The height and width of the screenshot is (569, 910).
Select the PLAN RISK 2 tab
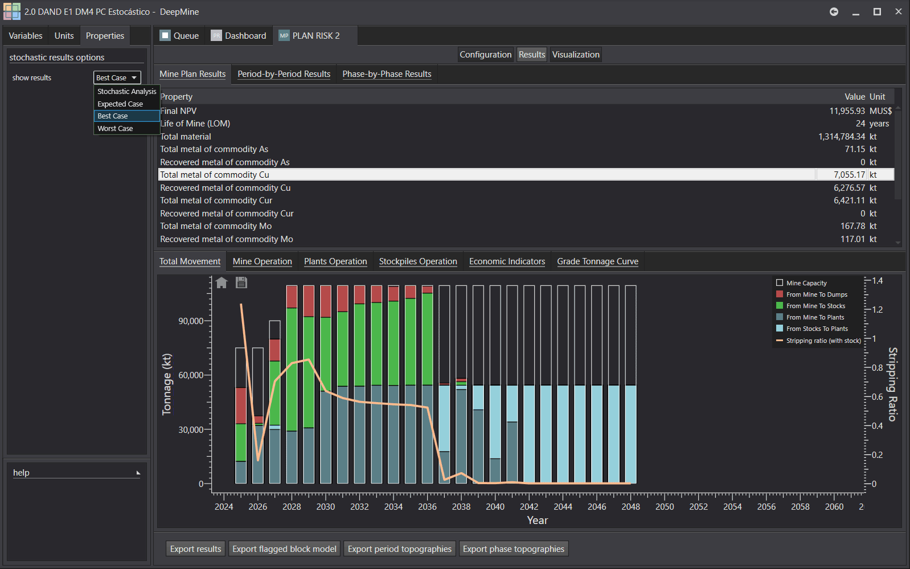[315, 35]
